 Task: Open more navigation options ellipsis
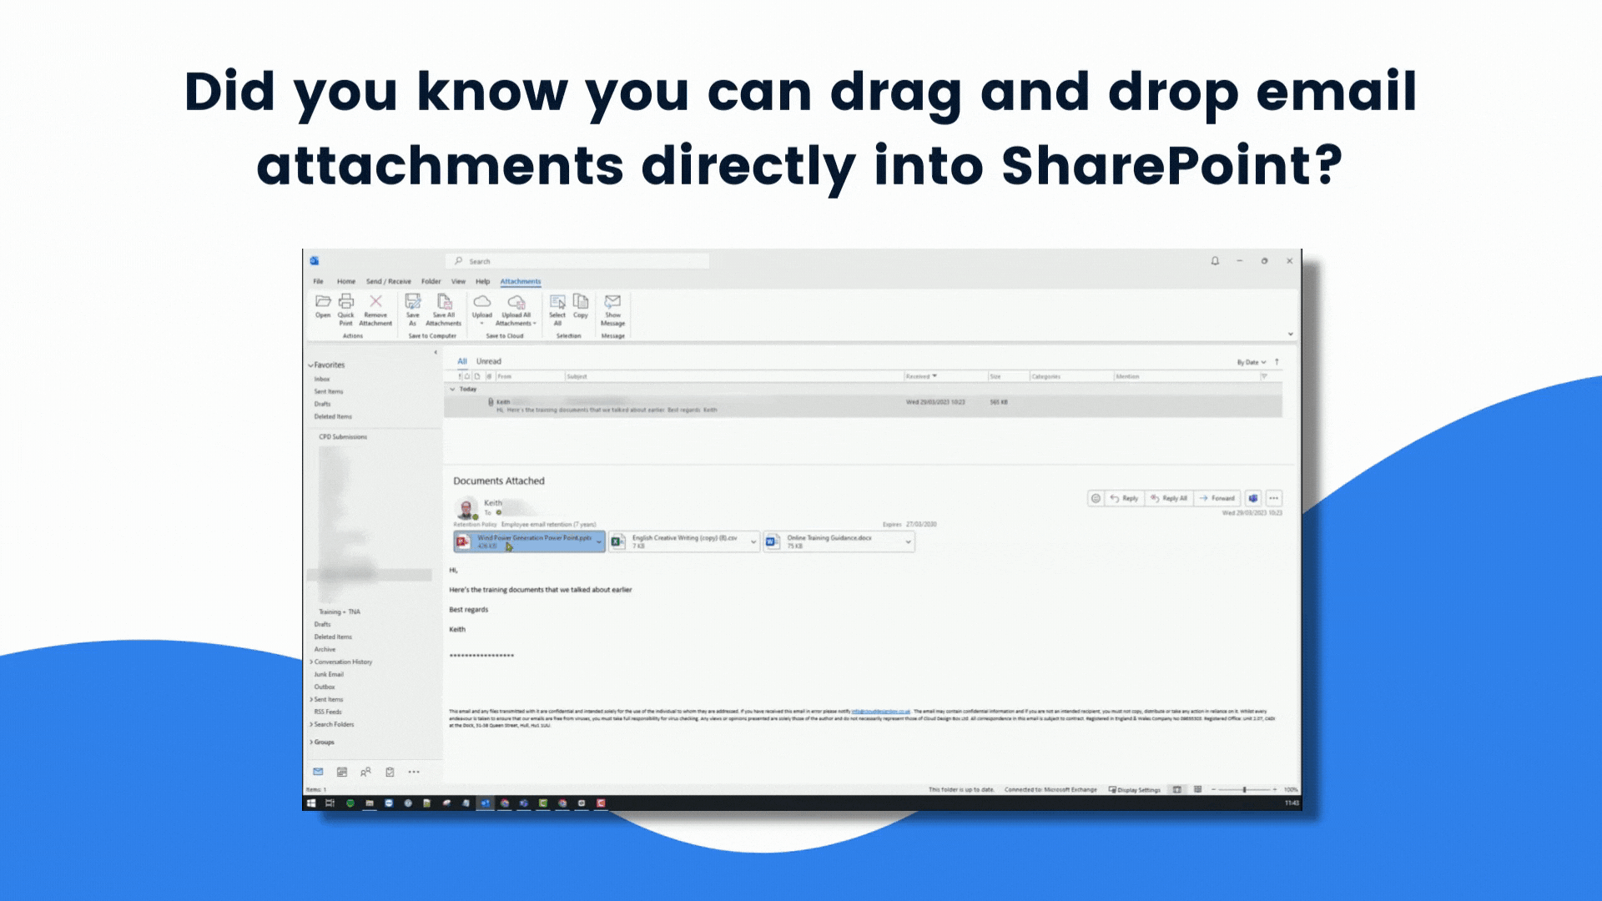(x=414, y=772)
